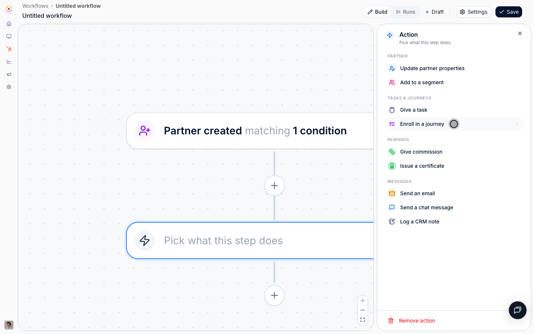
Task: Select the Pick what this step does node
Action: tap(250, 240)
